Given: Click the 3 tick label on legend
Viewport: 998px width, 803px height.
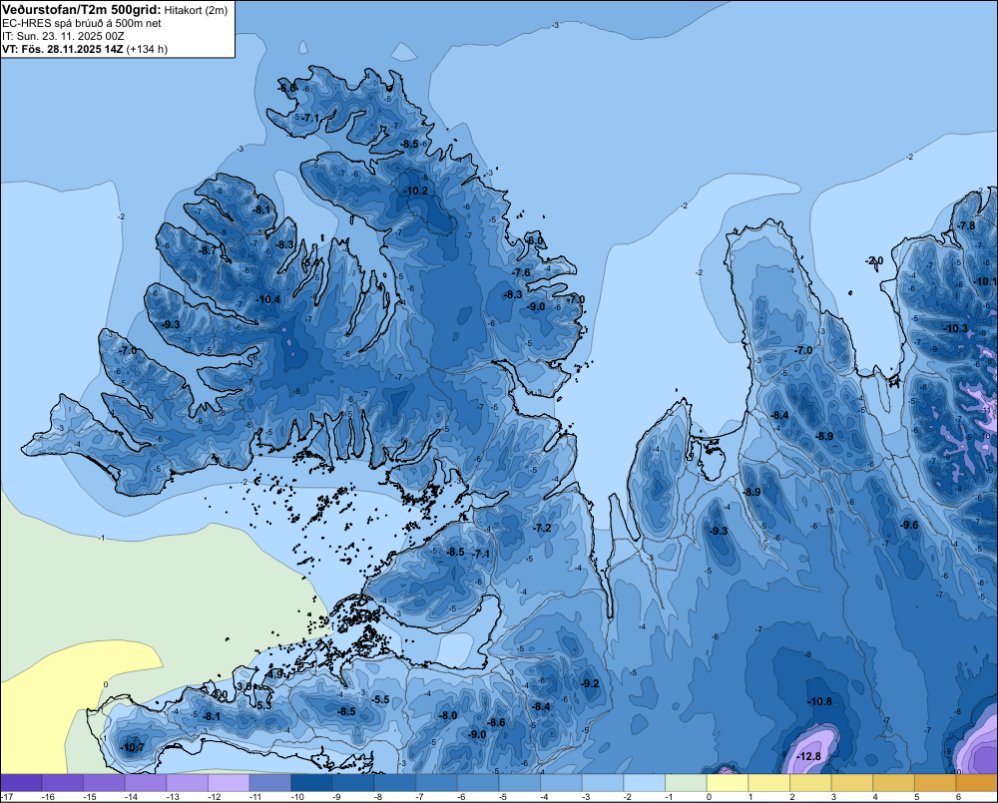Looking at the screenshot, I should click(833, 797).
